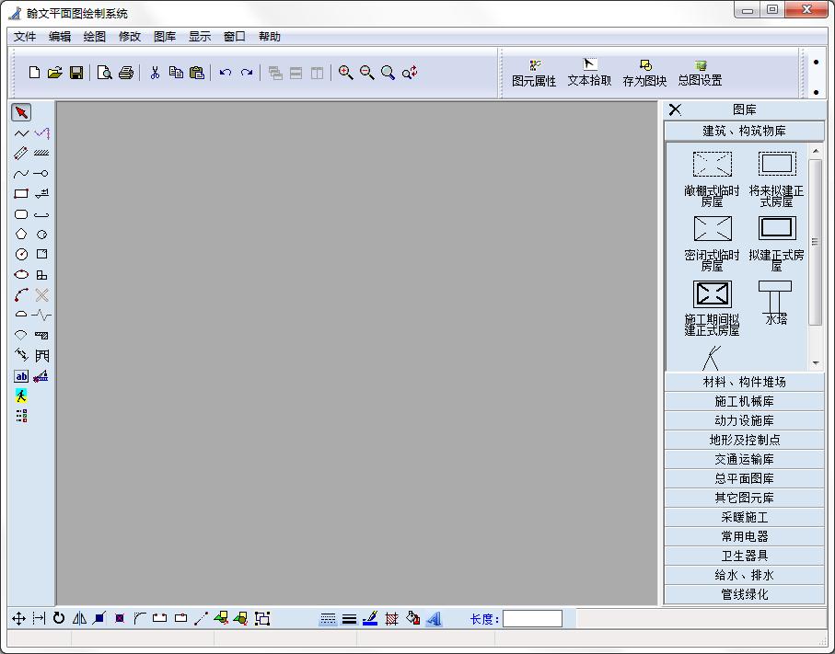The height and width of the screenshot is (654, 835).
Task: Click 存为图块 save as block
Action: coord(644,74)
